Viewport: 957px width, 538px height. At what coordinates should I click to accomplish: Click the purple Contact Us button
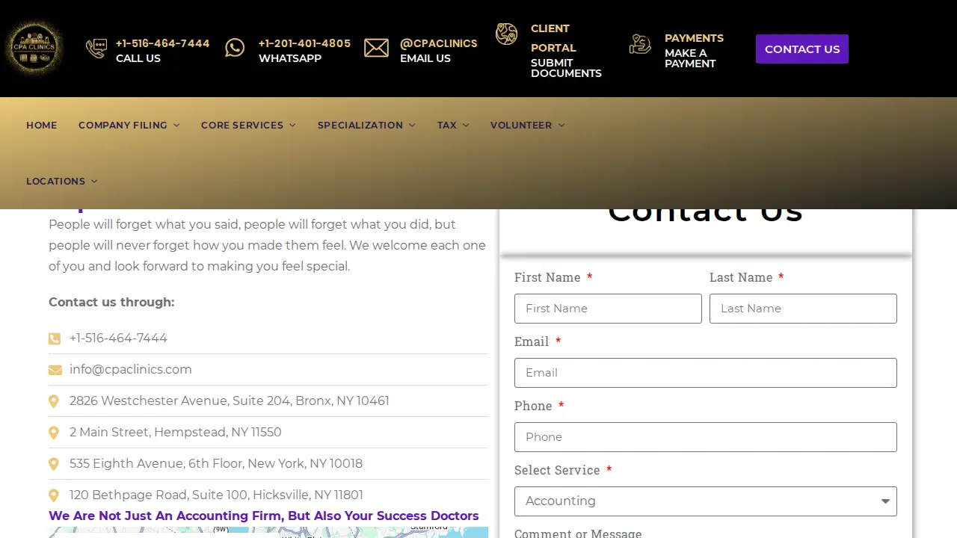802,49
